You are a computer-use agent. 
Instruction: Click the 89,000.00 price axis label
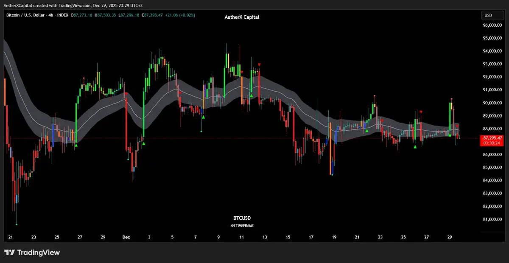click(x=492, y=116)
